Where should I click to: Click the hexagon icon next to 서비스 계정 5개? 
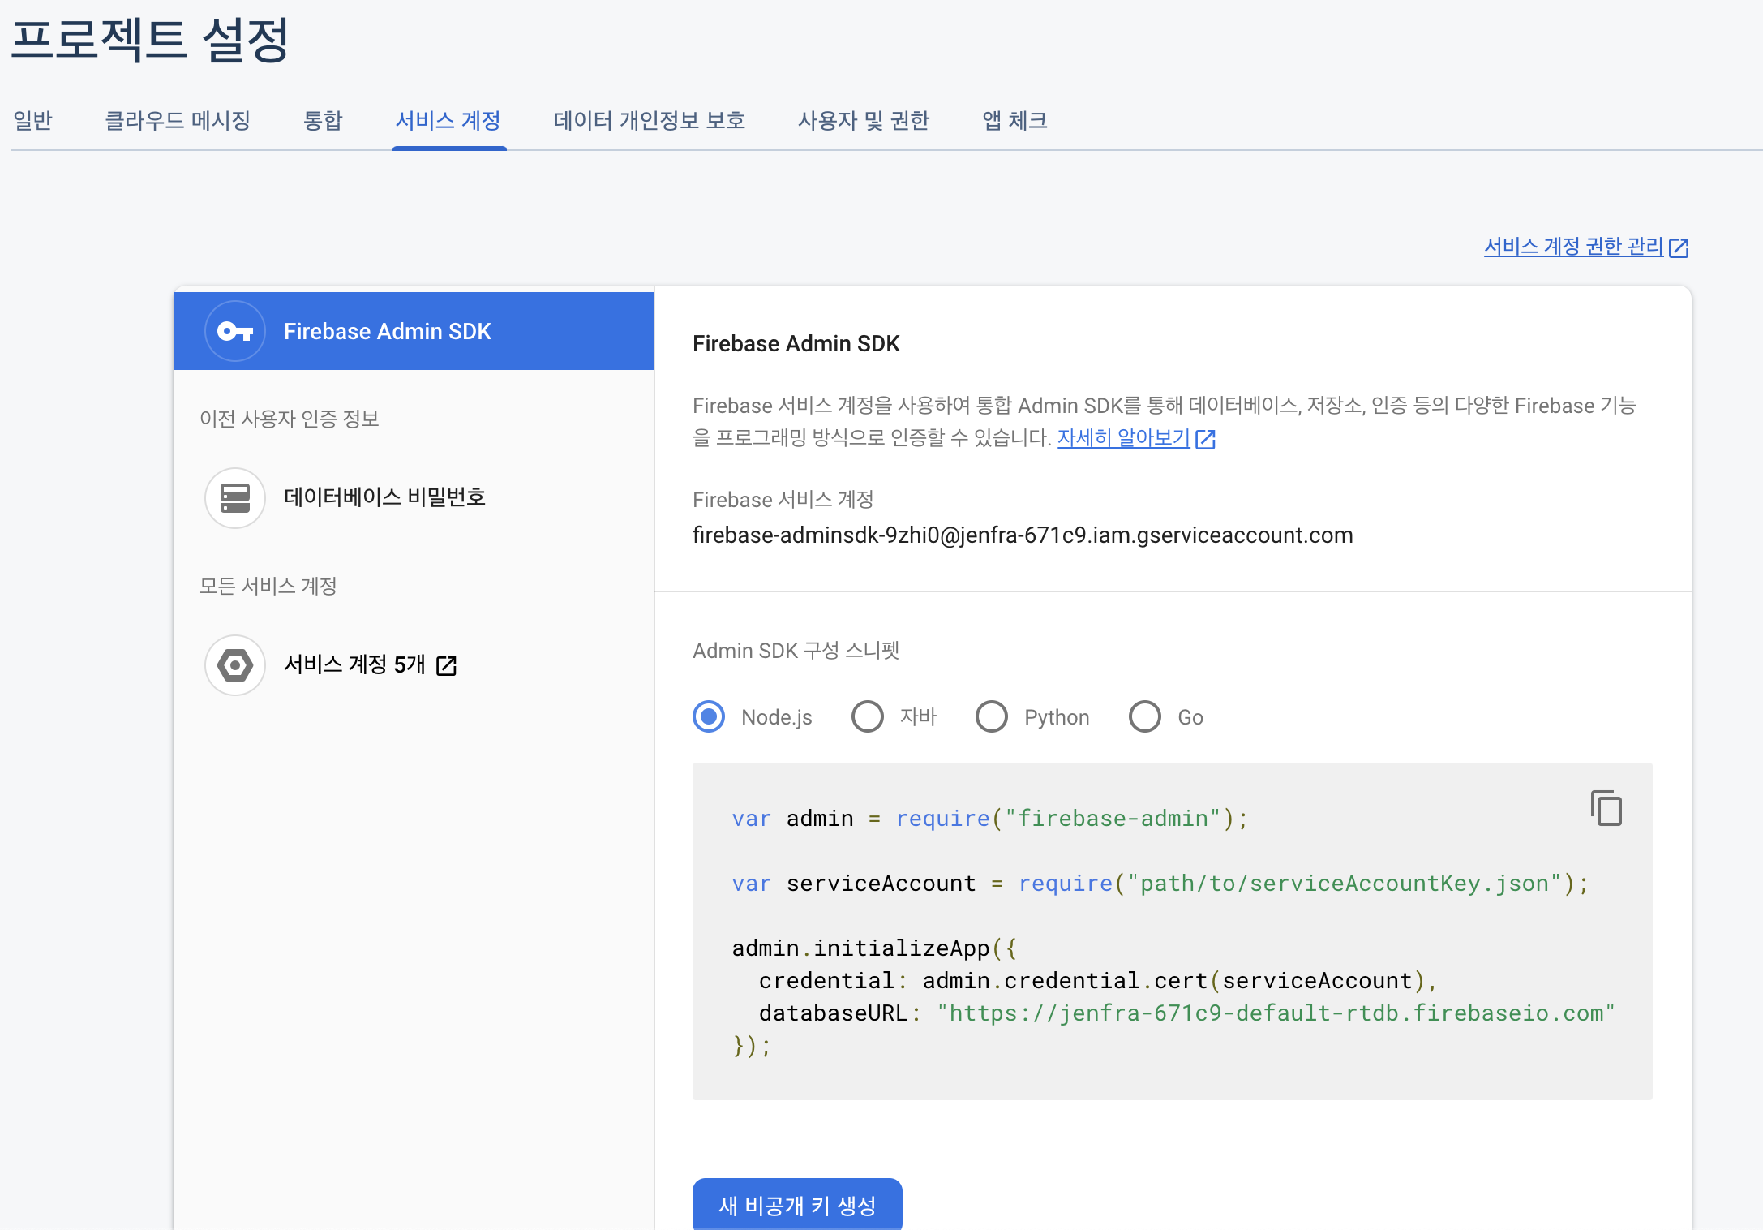coord(235,665)
